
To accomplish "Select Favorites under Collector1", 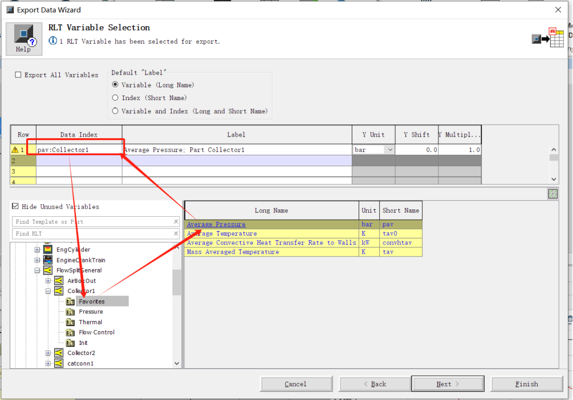I will click(92, 302).
